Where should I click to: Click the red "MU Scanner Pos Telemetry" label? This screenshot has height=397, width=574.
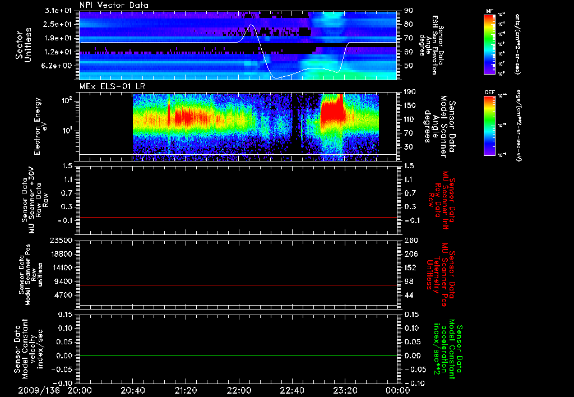(x=441, y=275)
